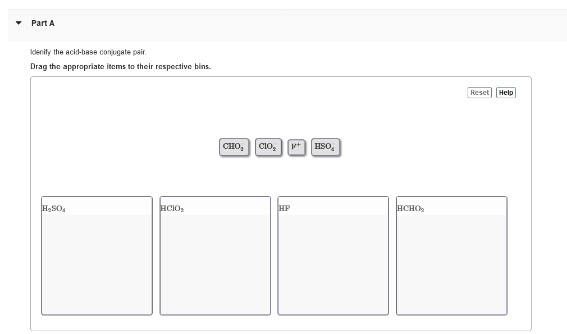The width and height of the screenshot is (567, 334).
Task: Click inside the HCHO2 bin area
Action: pos(451,261)
